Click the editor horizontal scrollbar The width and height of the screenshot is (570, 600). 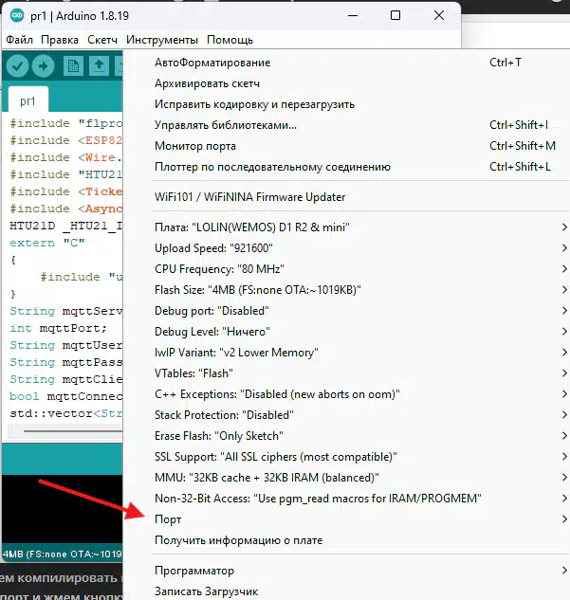73,431
